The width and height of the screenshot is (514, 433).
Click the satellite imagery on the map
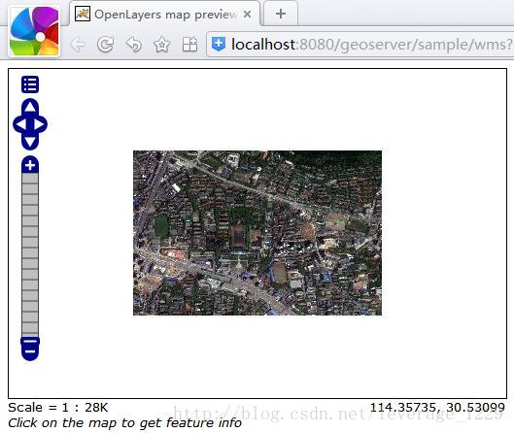point(257,233)
